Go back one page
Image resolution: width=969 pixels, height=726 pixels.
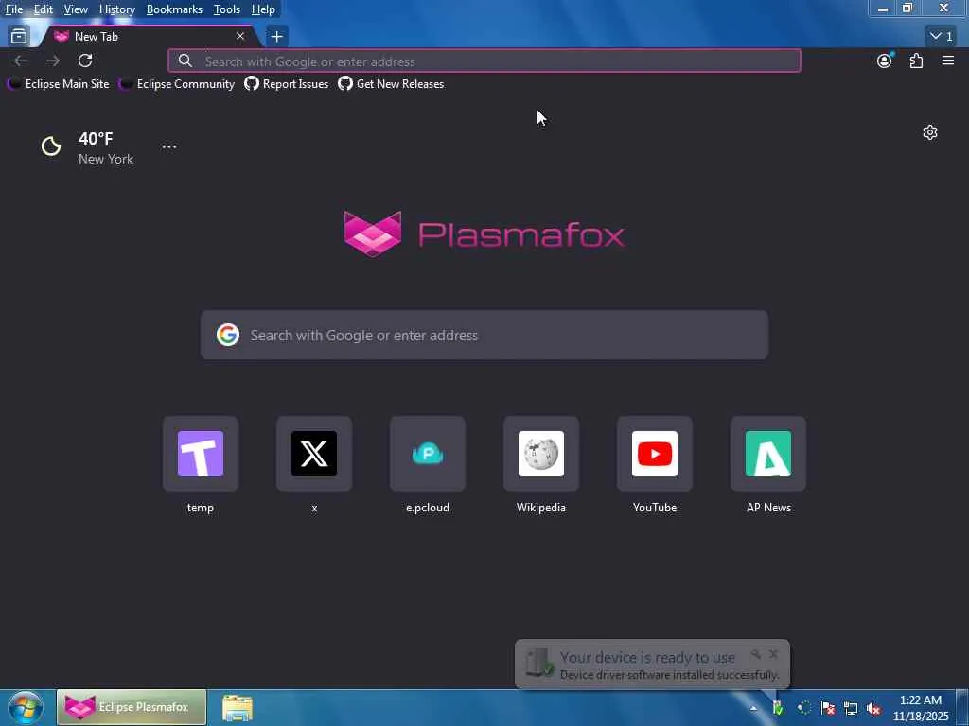tap(21, 60)
